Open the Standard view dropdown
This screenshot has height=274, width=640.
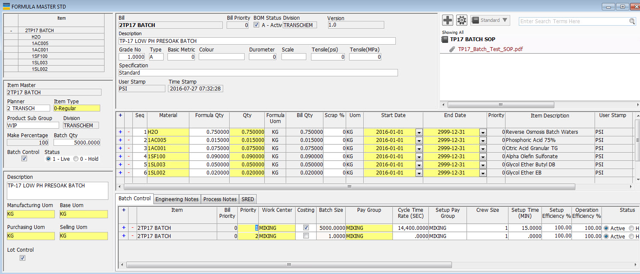tap(490, 20)
